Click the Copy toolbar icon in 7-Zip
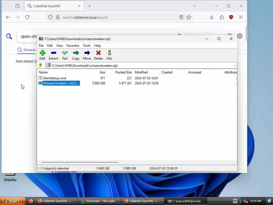Viewport: 273px width, 205px height. tap(76, 55)
